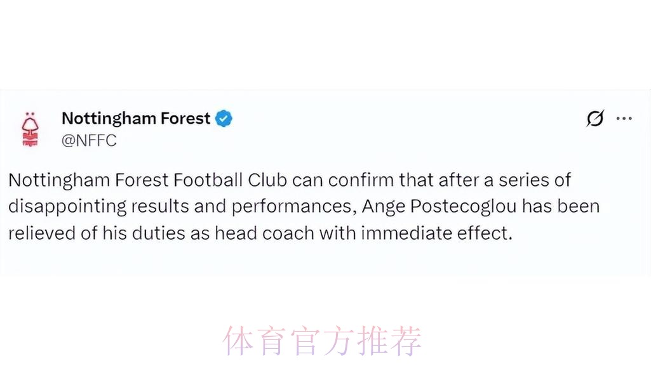Open the Grok explain-post icon
This screenshot has width=651, height=366.
click(595, 119)
